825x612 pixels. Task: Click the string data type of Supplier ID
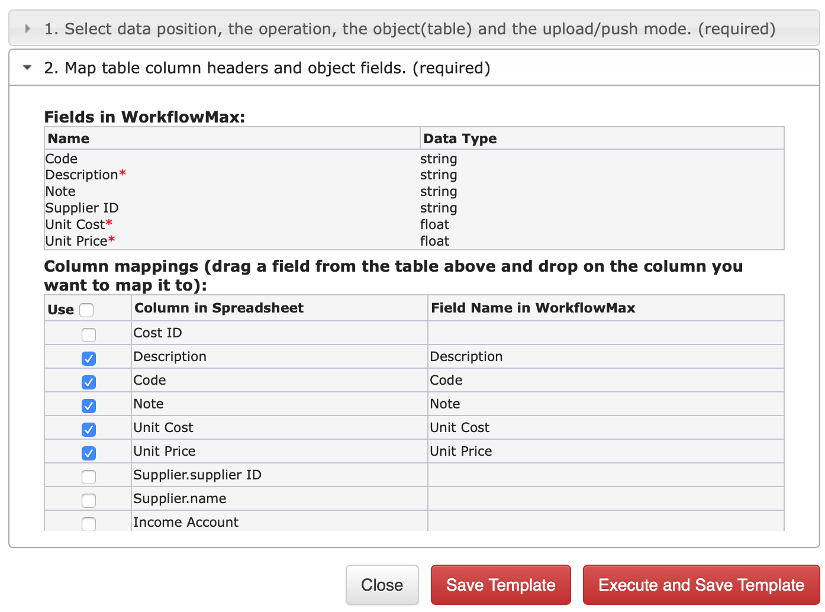(439, 208)
